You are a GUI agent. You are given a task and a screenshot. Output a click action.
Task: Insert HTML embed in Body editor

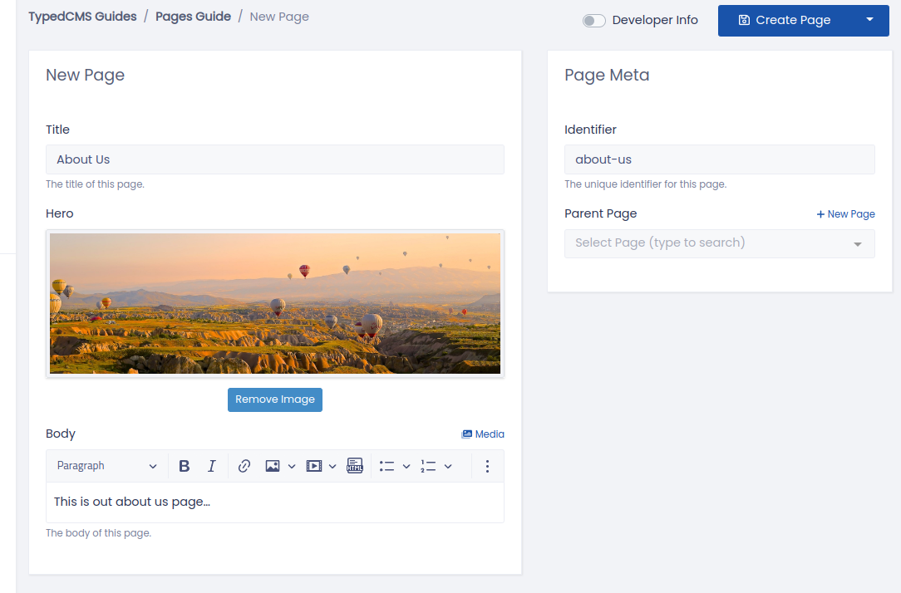coord(355,466)
